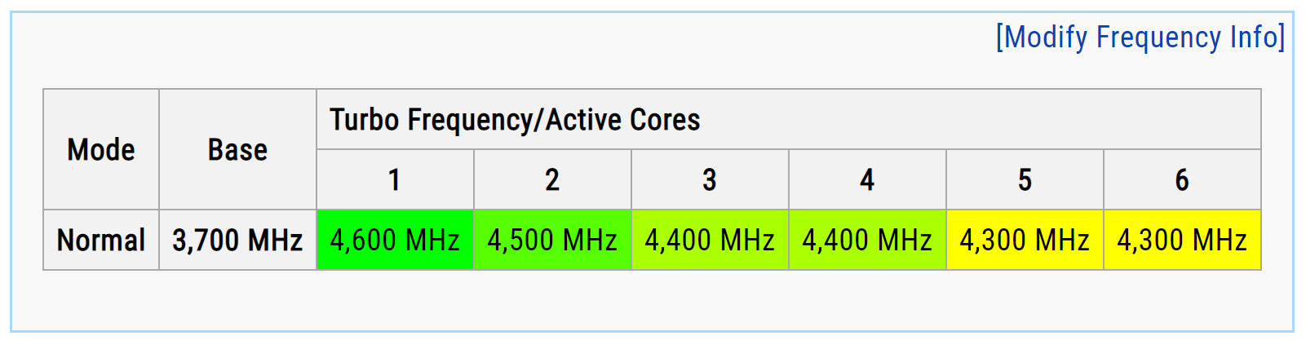This screenshot has width=1306, height=349.
Task: Click the Turbo Frequency/Active Cores header
Action: click(515, 120)
